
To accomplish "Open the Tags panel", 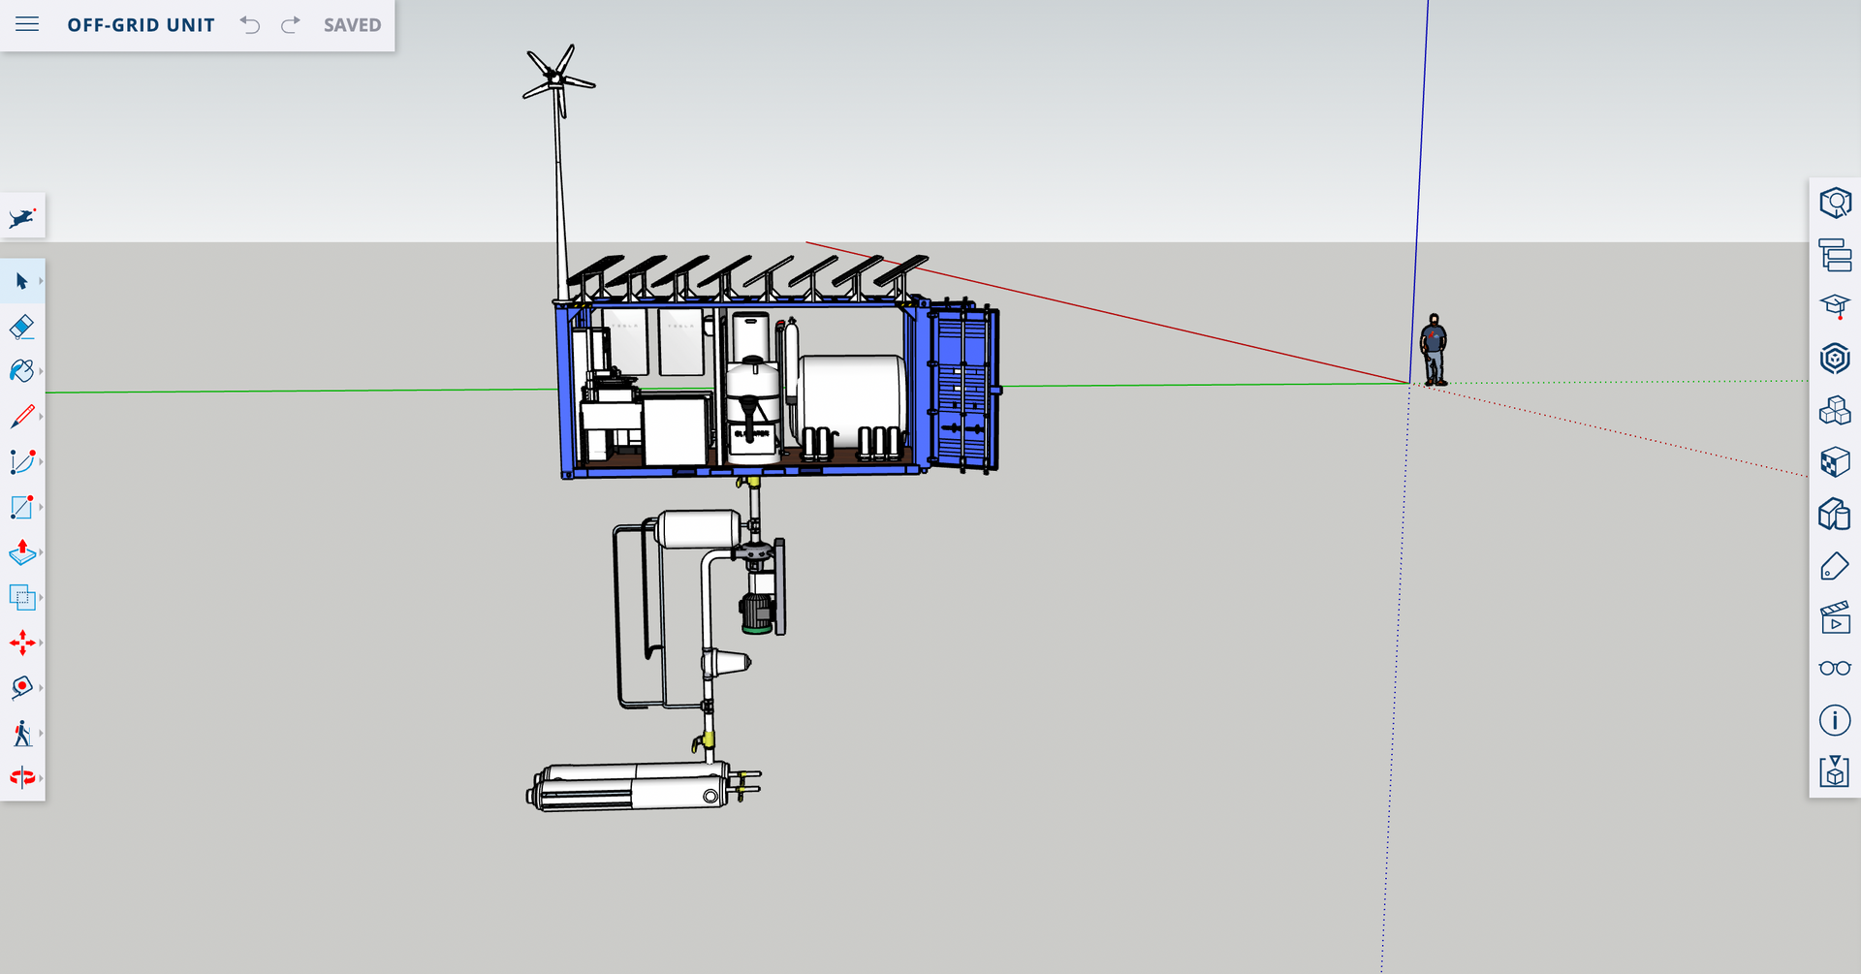I will [1835, 566].
